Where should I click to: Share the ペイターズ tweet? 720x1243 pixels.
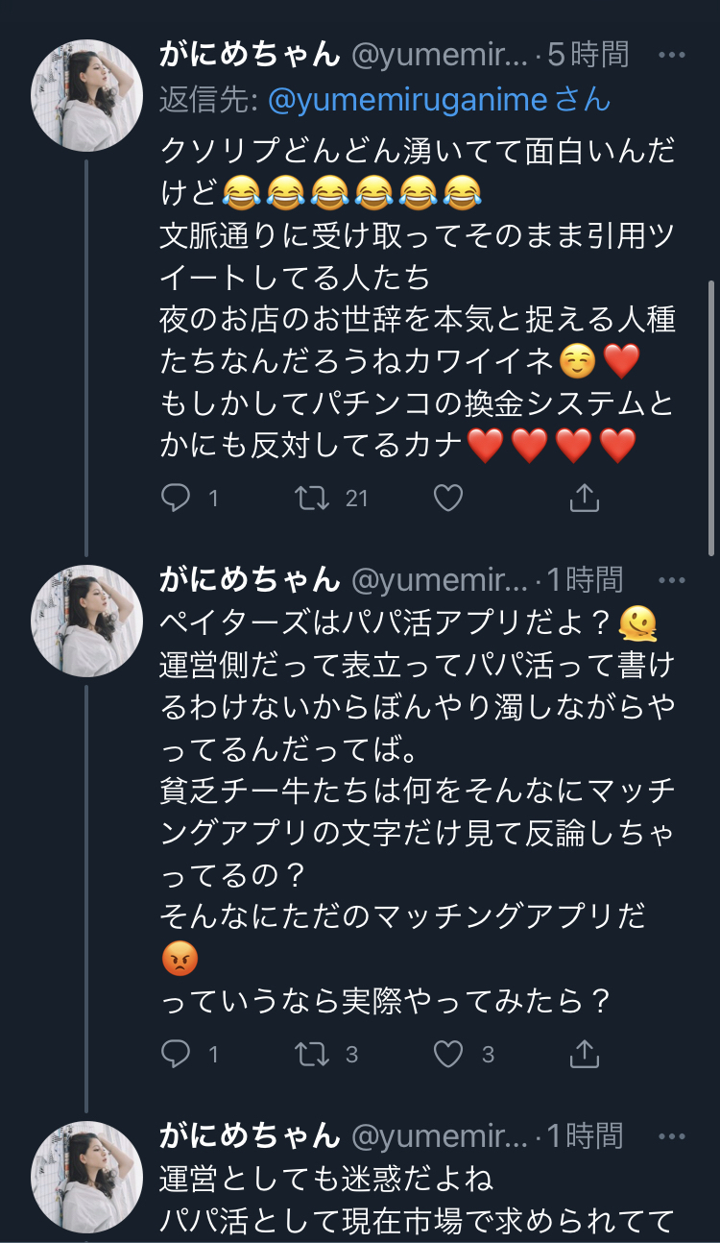point(584,1055)
